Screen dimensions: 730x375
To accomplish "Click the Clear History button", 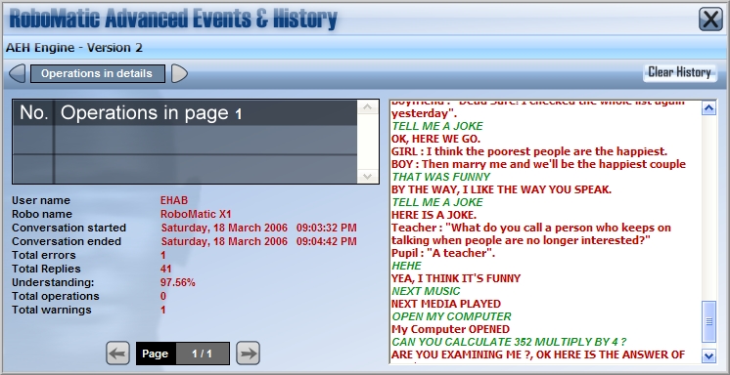I will [x=679, y=72].
